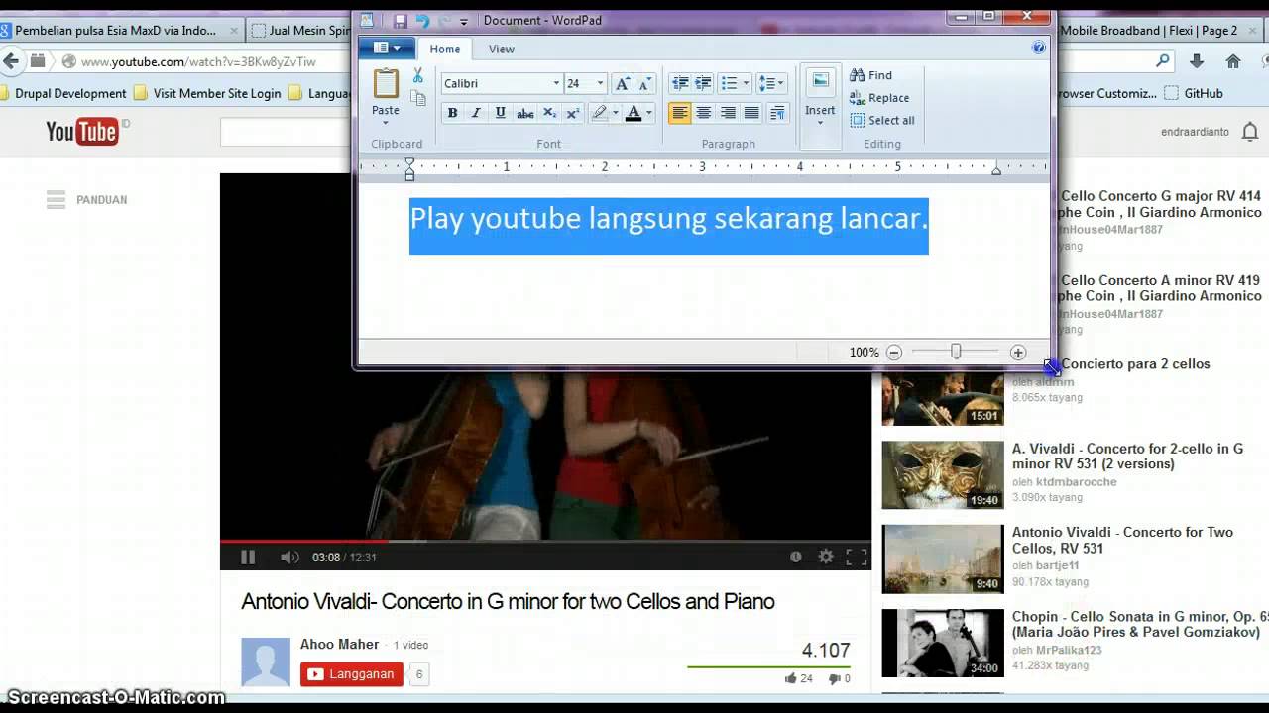Decrease paragraph indent in WordPad
The width and height of the screenshot is (1269, 713).
click(x=680, y=84)
